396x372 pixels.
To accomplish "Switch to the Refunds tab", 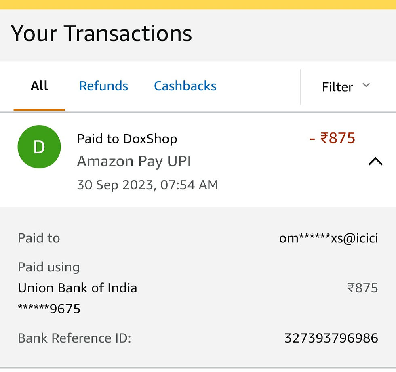I will tap(103, 86).
